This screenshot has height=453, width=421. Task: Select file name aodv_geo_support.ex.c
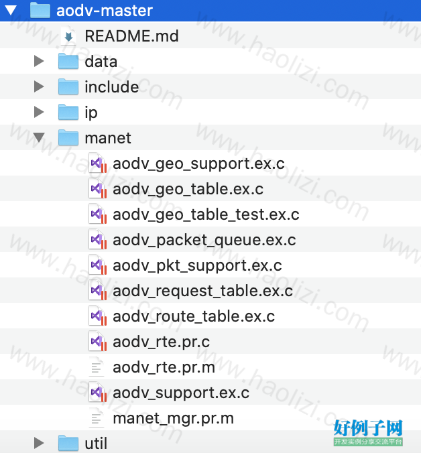click(x=198, y=164)
